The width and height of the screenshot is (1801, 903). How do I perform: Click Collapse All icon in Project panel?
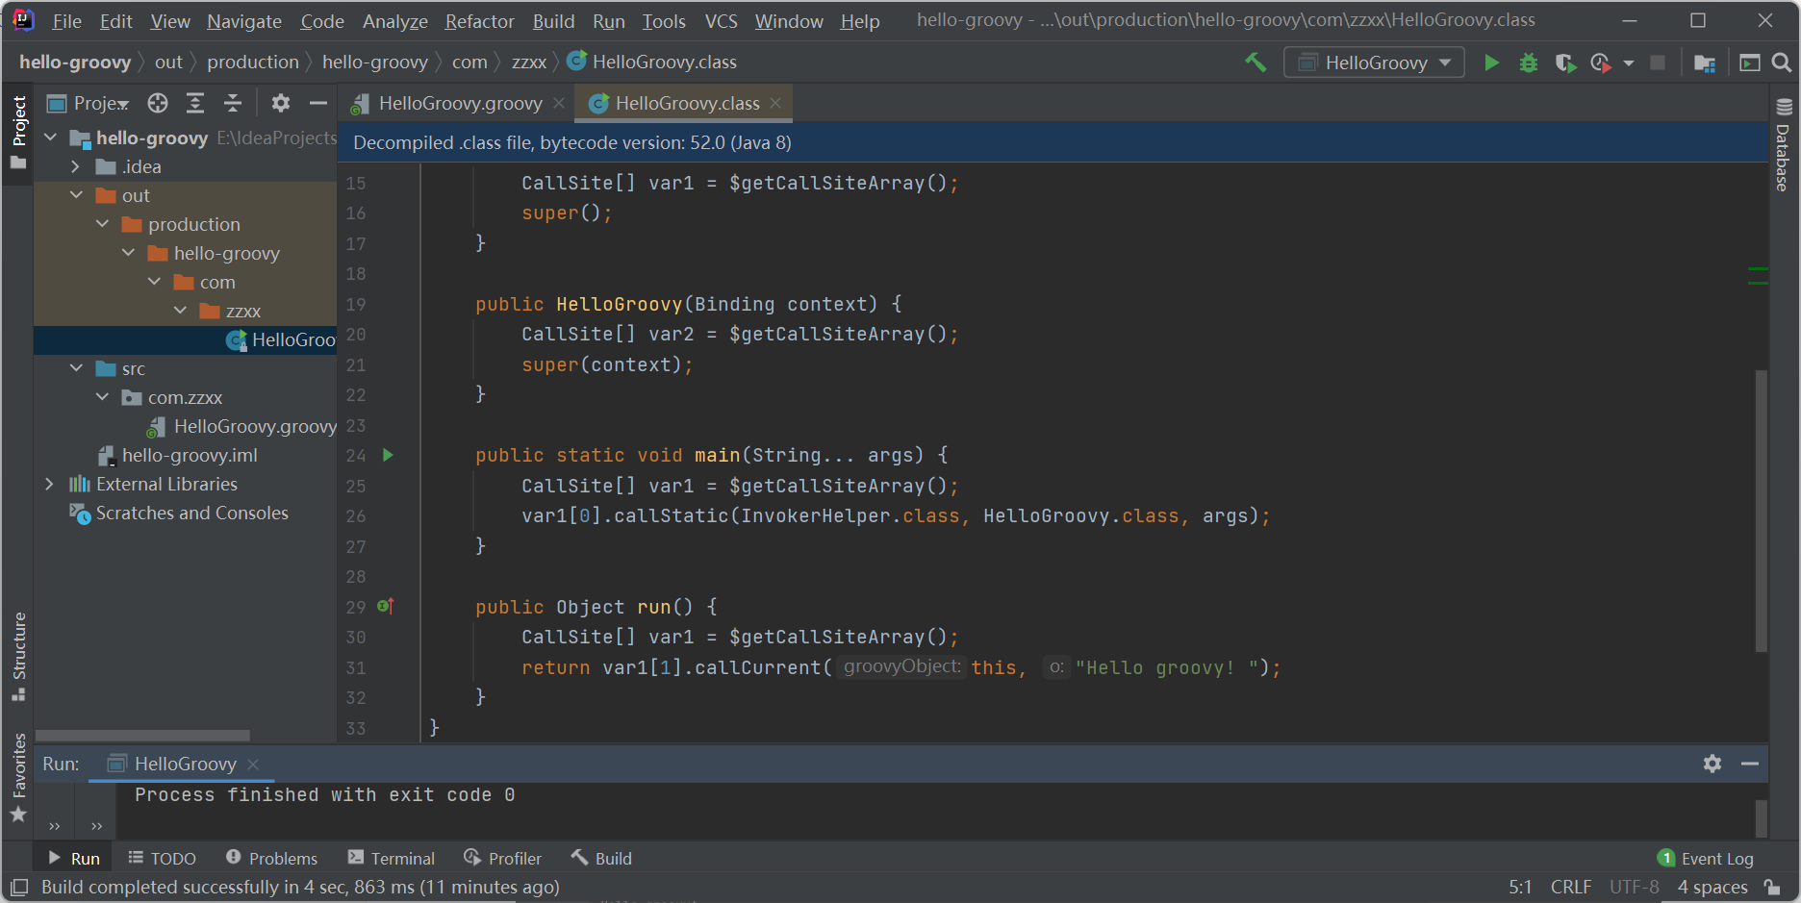pyautogui.click(x=233, y=103)
